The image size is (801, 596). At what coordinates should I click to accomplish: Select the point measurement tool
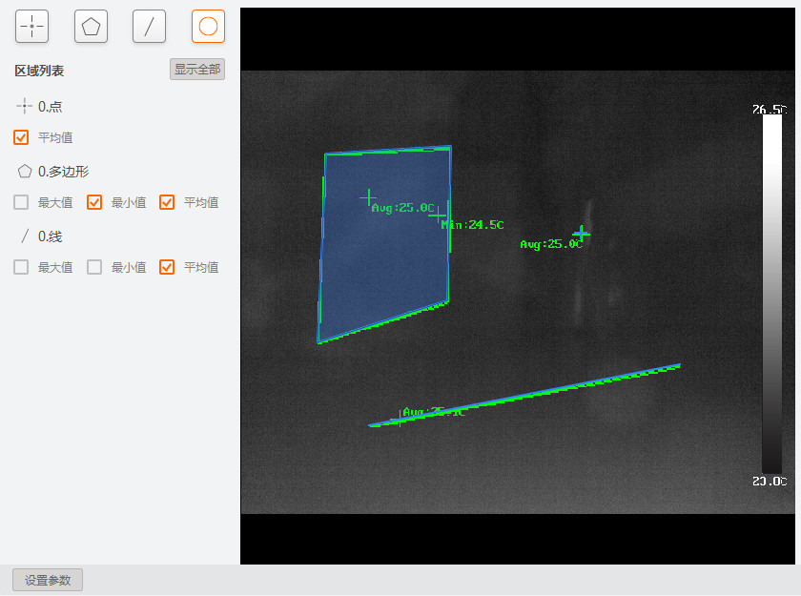pos(31,27)
